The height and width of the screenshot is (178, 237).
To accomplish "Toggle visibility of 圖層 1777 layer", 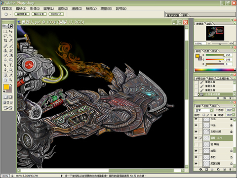I will click(196, 138).
